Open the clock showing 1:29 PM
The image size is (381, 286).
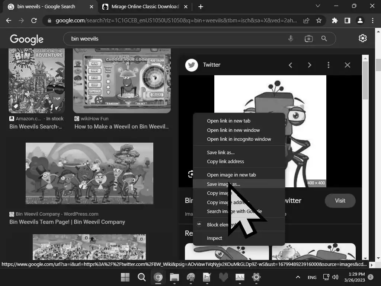[355, 277]
